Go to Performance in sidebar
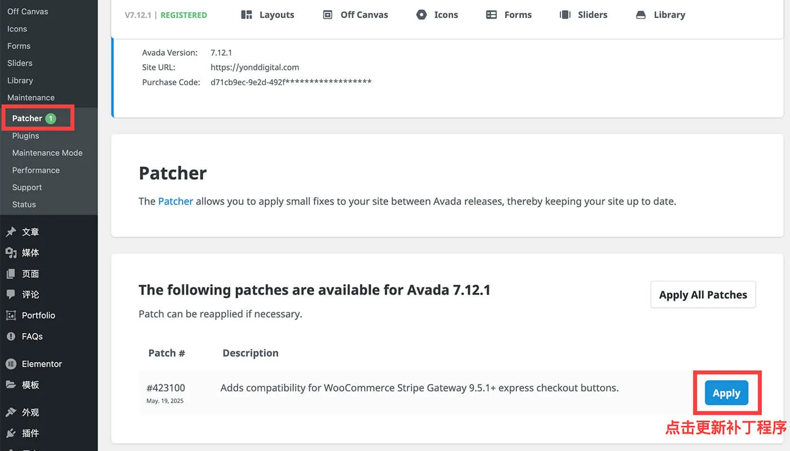Viewport: 790px width, 451px height. [x=36, y=170]
